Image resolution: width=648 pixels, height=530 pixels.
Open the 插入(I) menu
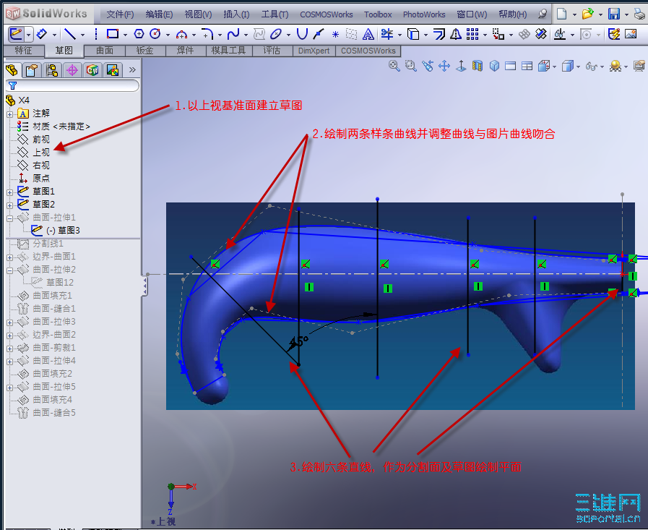coord(236,14)
